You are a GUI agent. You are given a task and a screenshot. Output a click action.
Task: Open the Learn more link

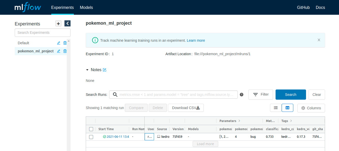point(196,40)
